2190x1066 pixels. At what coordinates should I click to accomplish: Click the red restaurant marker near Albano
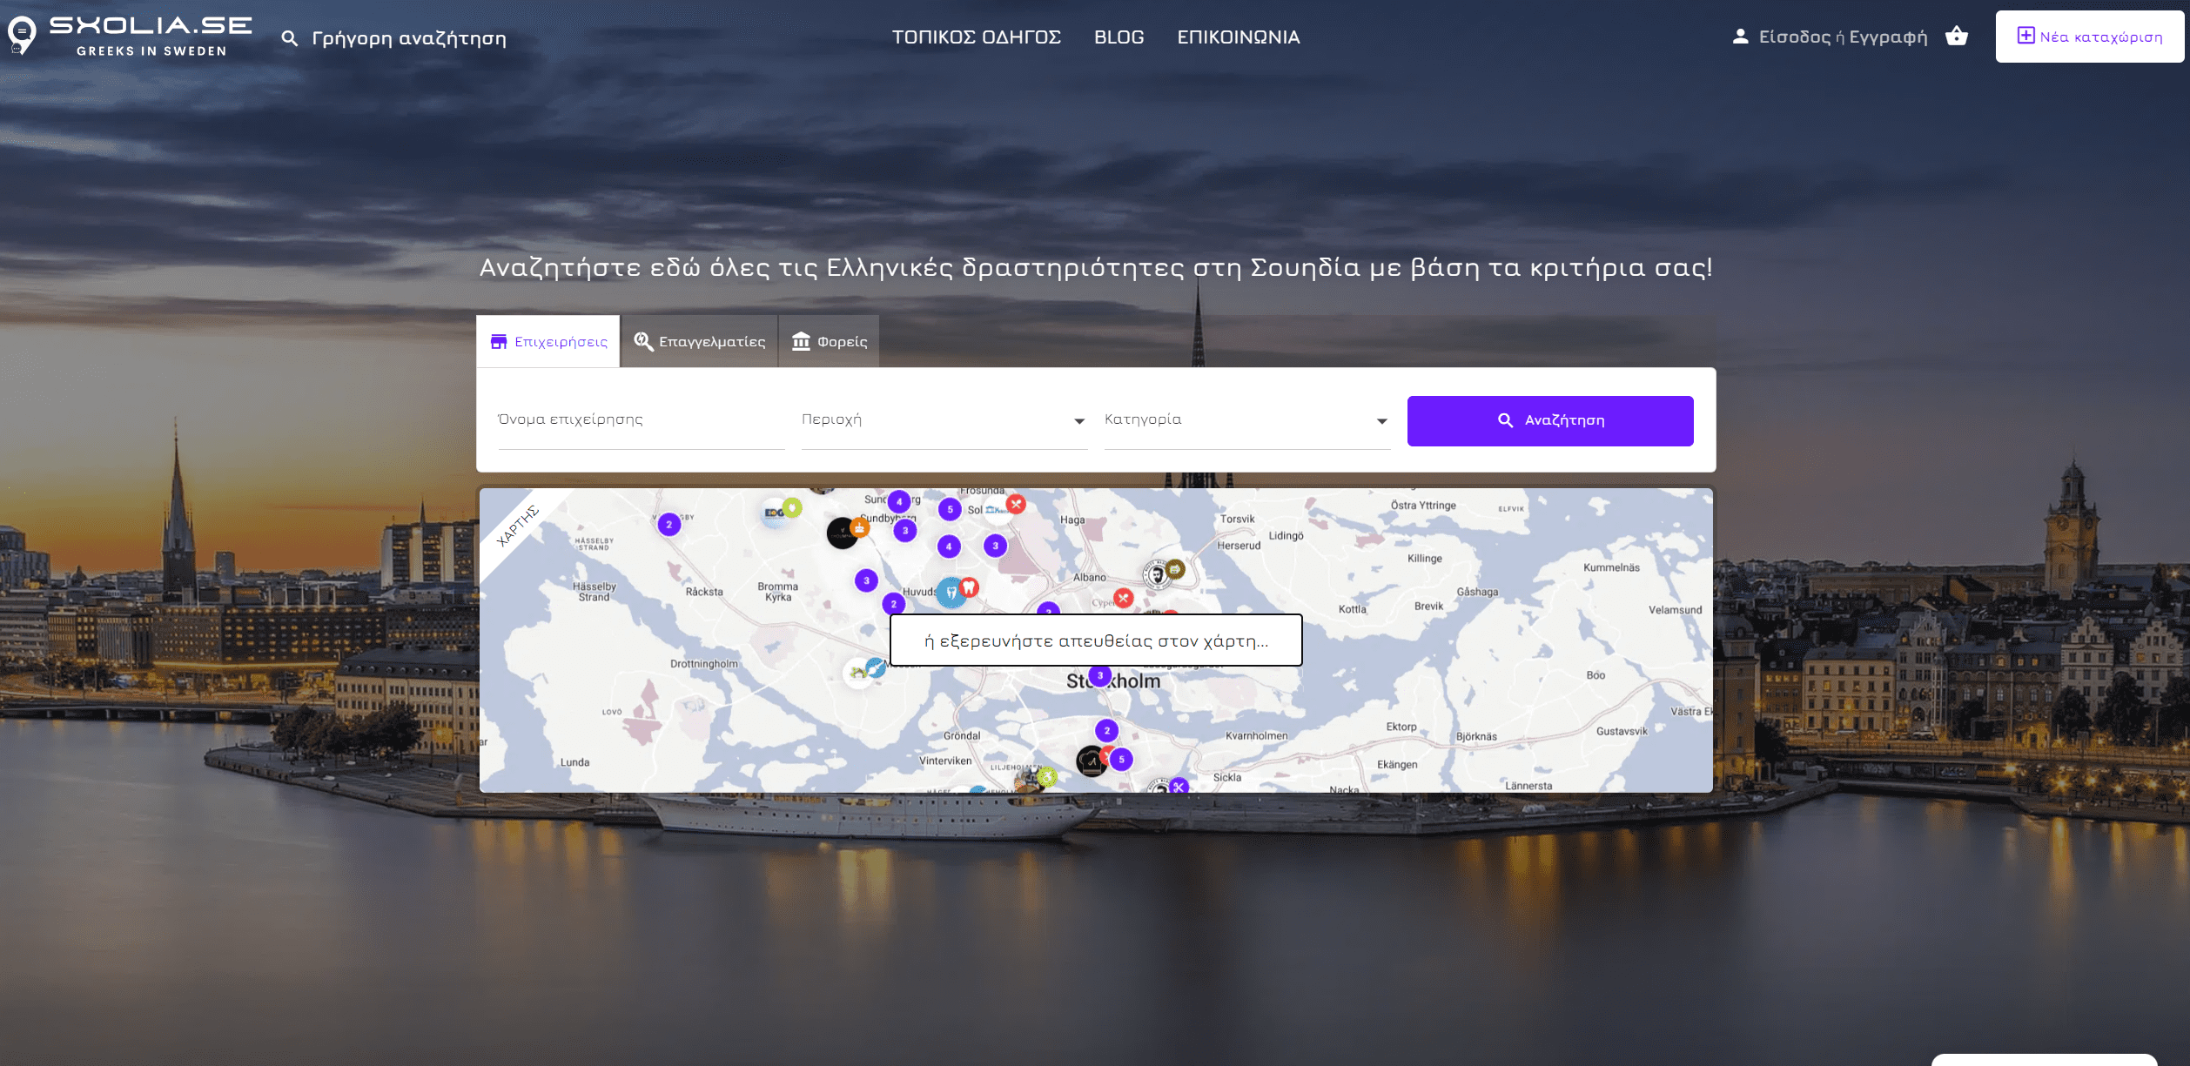(x=1124, y=598)
